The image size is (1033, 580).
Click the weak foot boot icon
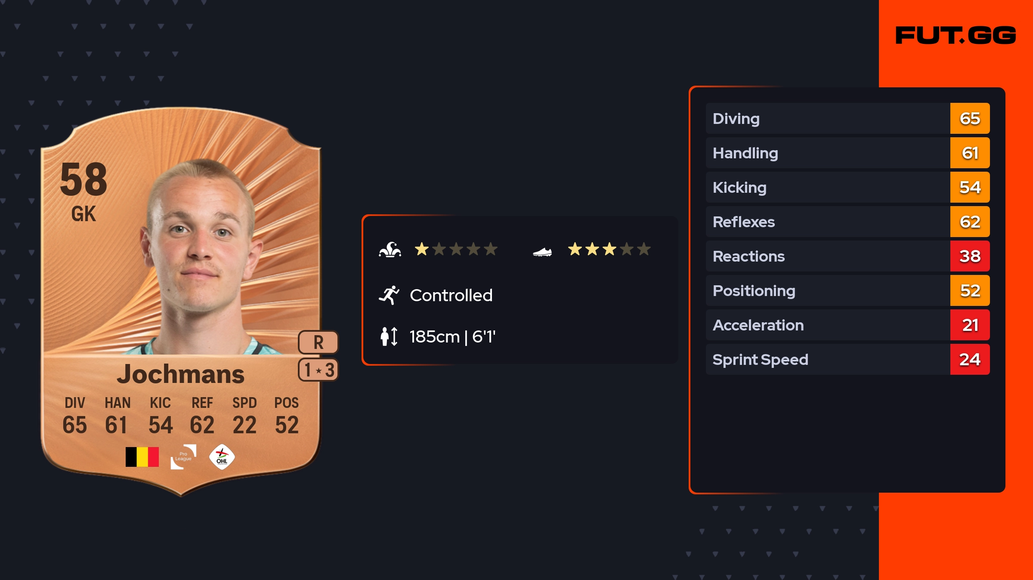pyautogui.click(x=542, y=252)
